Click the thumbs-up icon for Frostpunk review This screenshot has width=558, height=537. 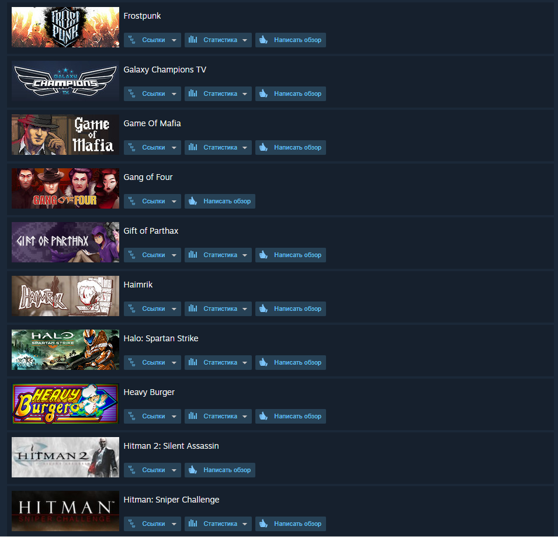pyautogui.click(x=264, y=40)
